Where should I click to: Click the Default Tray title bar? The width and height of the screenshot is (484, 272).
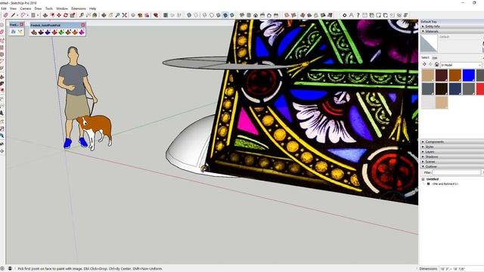point(452,22)
